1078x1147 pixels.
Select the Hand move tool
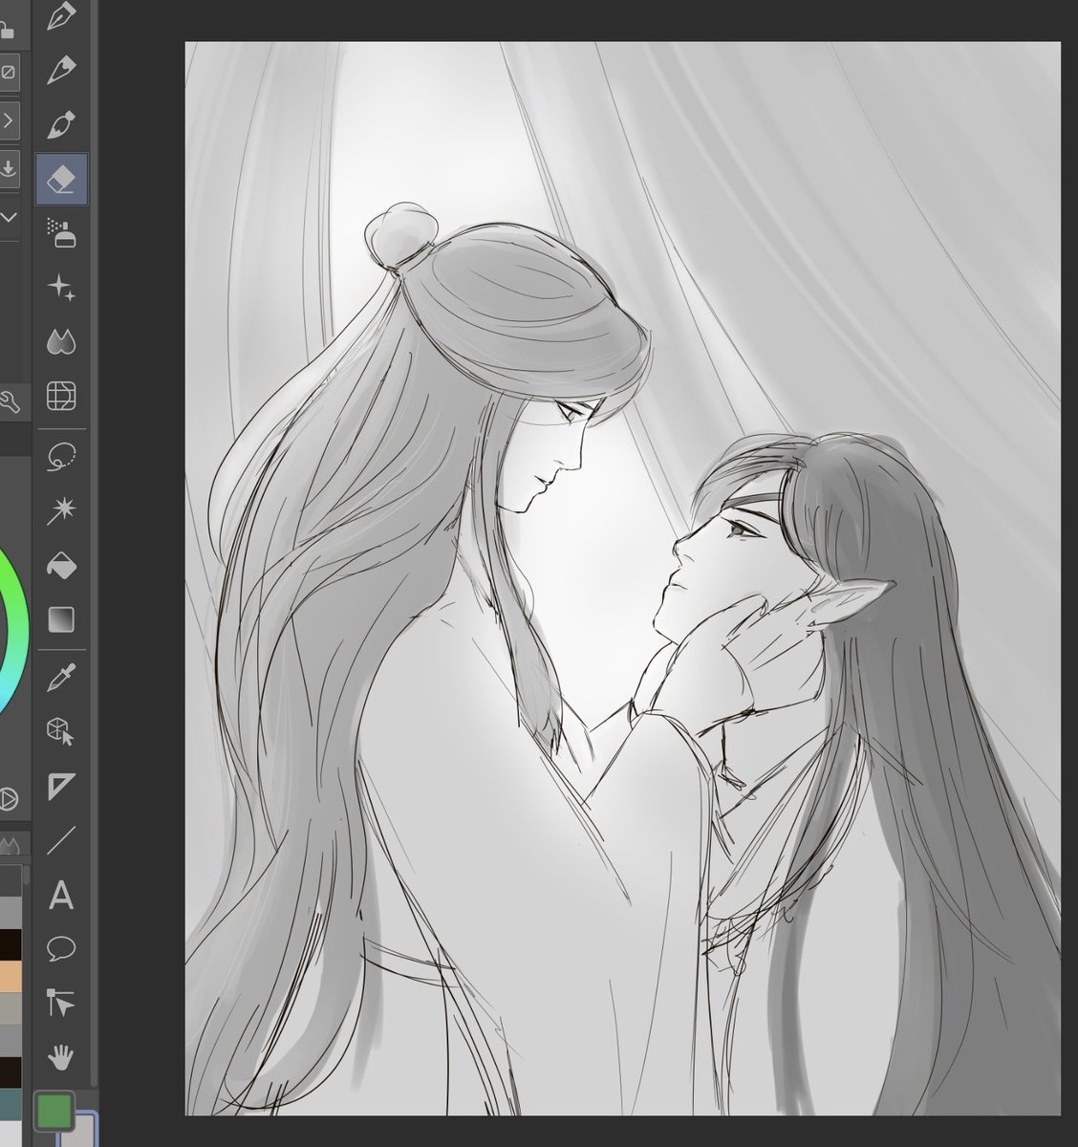pyautogui.click(x=61, y=1057)
